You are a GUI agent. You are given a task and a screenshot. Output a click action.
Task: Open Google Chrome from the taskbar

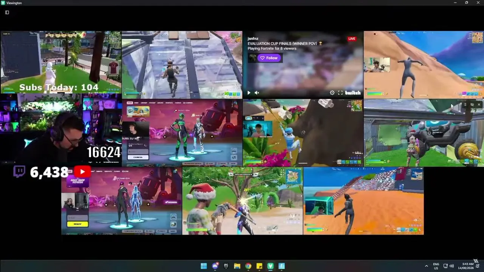click(248, 266)
